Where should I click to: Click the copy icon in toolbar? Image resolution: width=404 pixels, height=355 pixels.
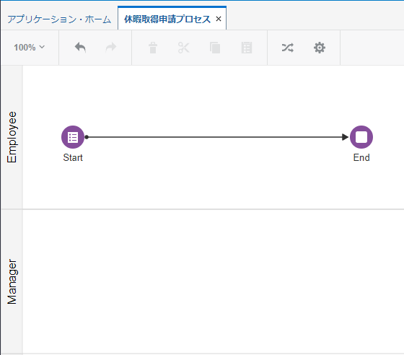(x=215, y=48)
